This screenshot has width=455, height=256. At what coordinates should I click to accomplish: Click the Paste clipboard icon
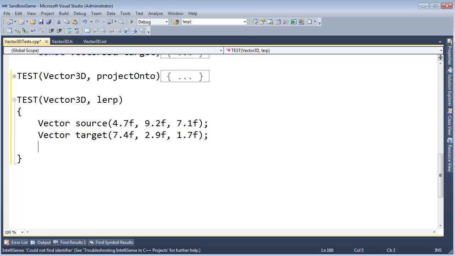(75, 22)
